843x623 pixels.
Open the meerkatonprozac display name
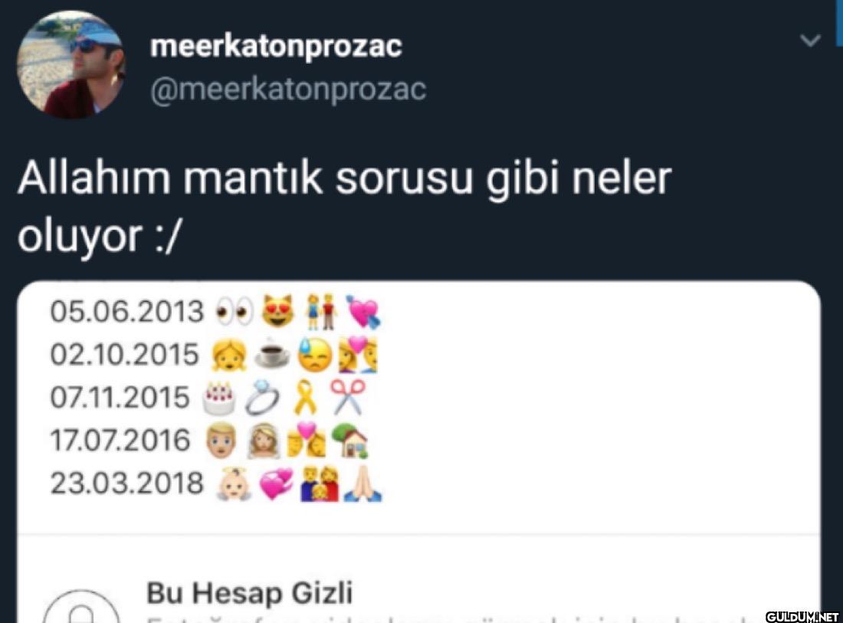pos(277,46)
